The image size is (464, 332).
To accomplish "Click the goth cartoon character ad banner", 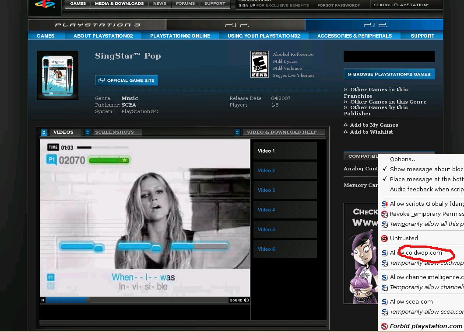I will click(361, 253).
